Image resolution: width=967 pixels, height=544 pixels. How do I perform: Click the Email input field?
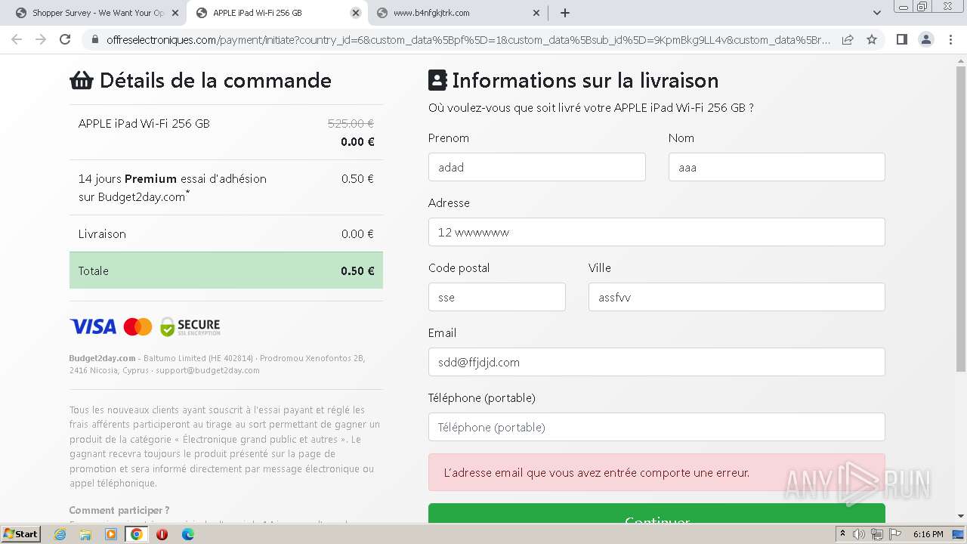657,362
